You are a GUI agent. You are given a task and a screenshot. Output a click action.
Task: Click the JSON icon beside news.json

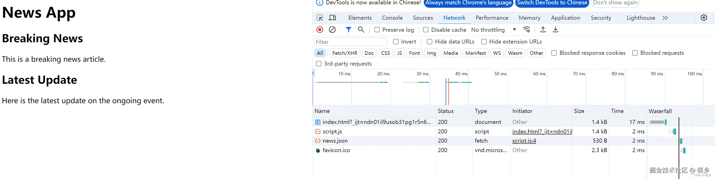point(318,141)
